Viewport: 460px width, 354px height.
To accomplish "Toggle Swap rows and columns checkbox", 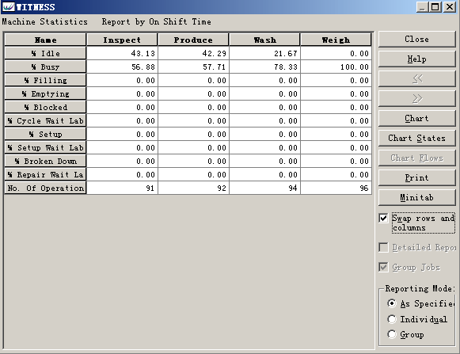I will click(383, 218).
